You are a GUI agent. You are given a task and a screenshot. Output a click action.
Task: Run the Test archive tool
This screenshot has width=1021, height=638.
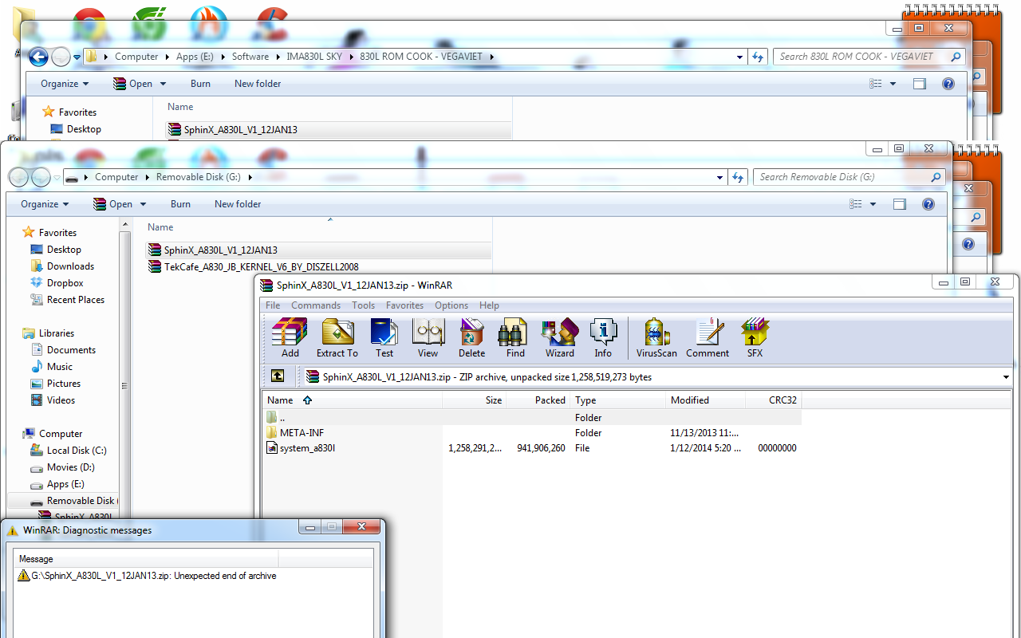(384, 337)
